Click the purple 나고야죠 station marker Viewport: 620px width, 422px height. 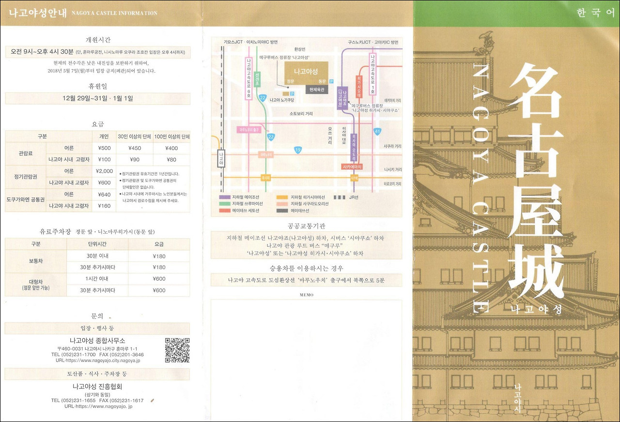342,98
